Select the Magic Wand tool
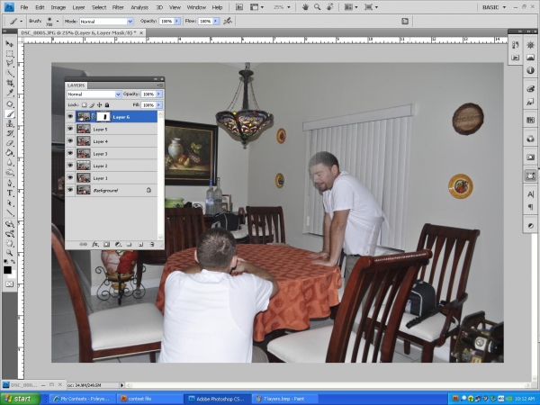Viewport: 540px width, 405px height. (x=9, y=73)
